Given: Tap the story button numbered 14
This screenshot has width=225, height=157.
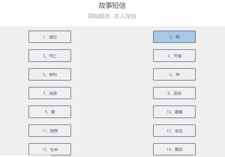Looking at the screenshot, I should pos(174,149).
